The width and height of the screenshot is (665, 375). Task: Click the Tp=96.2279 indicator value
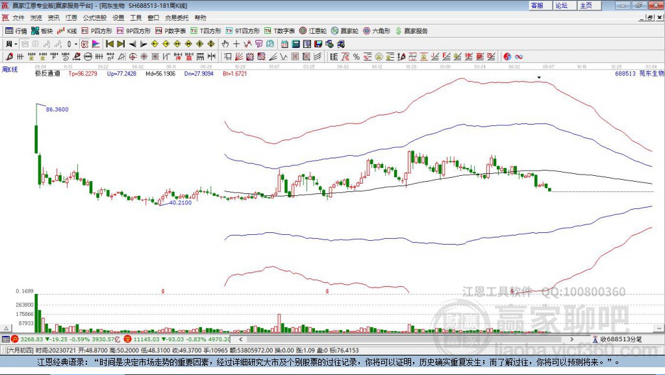[82, 73]
